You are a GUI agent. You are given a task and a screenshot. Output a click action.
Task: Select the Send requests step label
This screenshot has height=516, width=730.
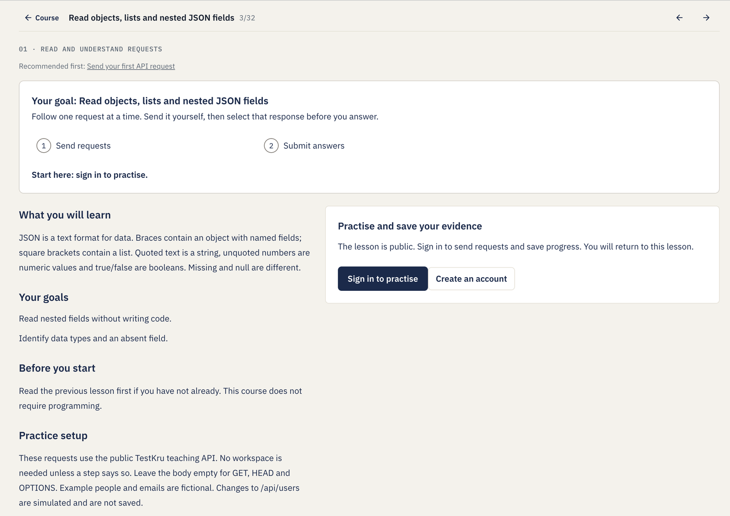pos(83,146)
